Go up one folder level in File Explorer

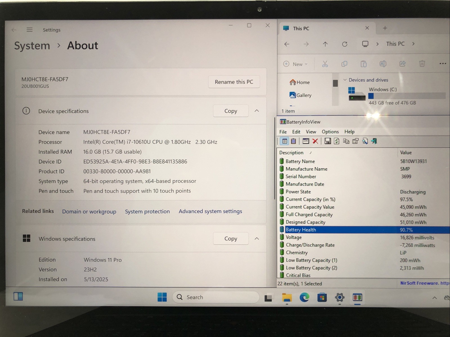tap(325, 44)
